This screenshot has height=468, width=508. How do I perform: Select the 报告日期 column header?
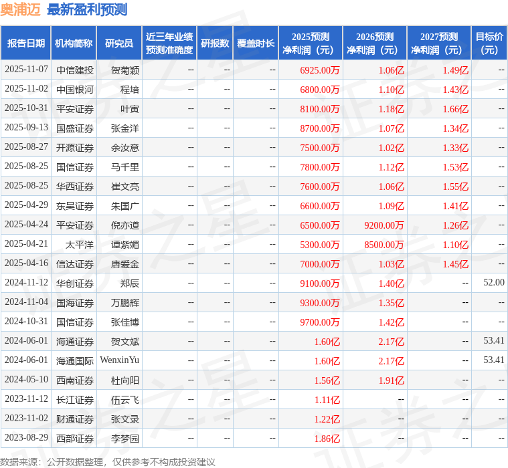26,43
